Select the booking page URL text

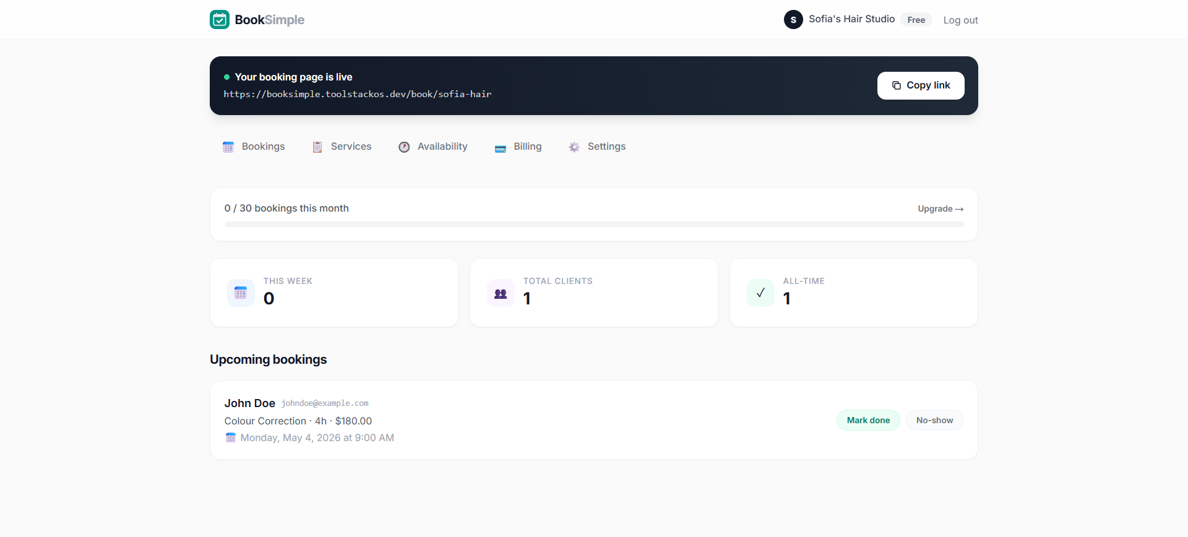point(358,94)
